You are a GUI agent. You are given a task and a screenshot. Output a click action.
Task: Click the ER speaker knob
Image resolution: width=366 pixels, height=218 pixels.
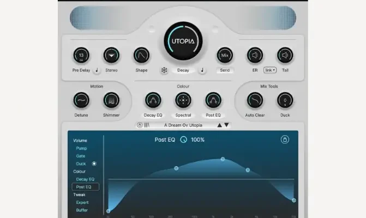[255, 55]
